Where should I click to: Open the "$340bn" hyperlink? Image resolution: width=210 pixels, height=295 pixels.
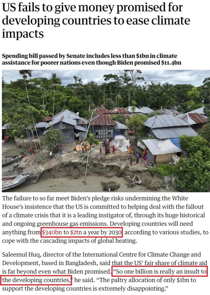[x=52, y=232]
